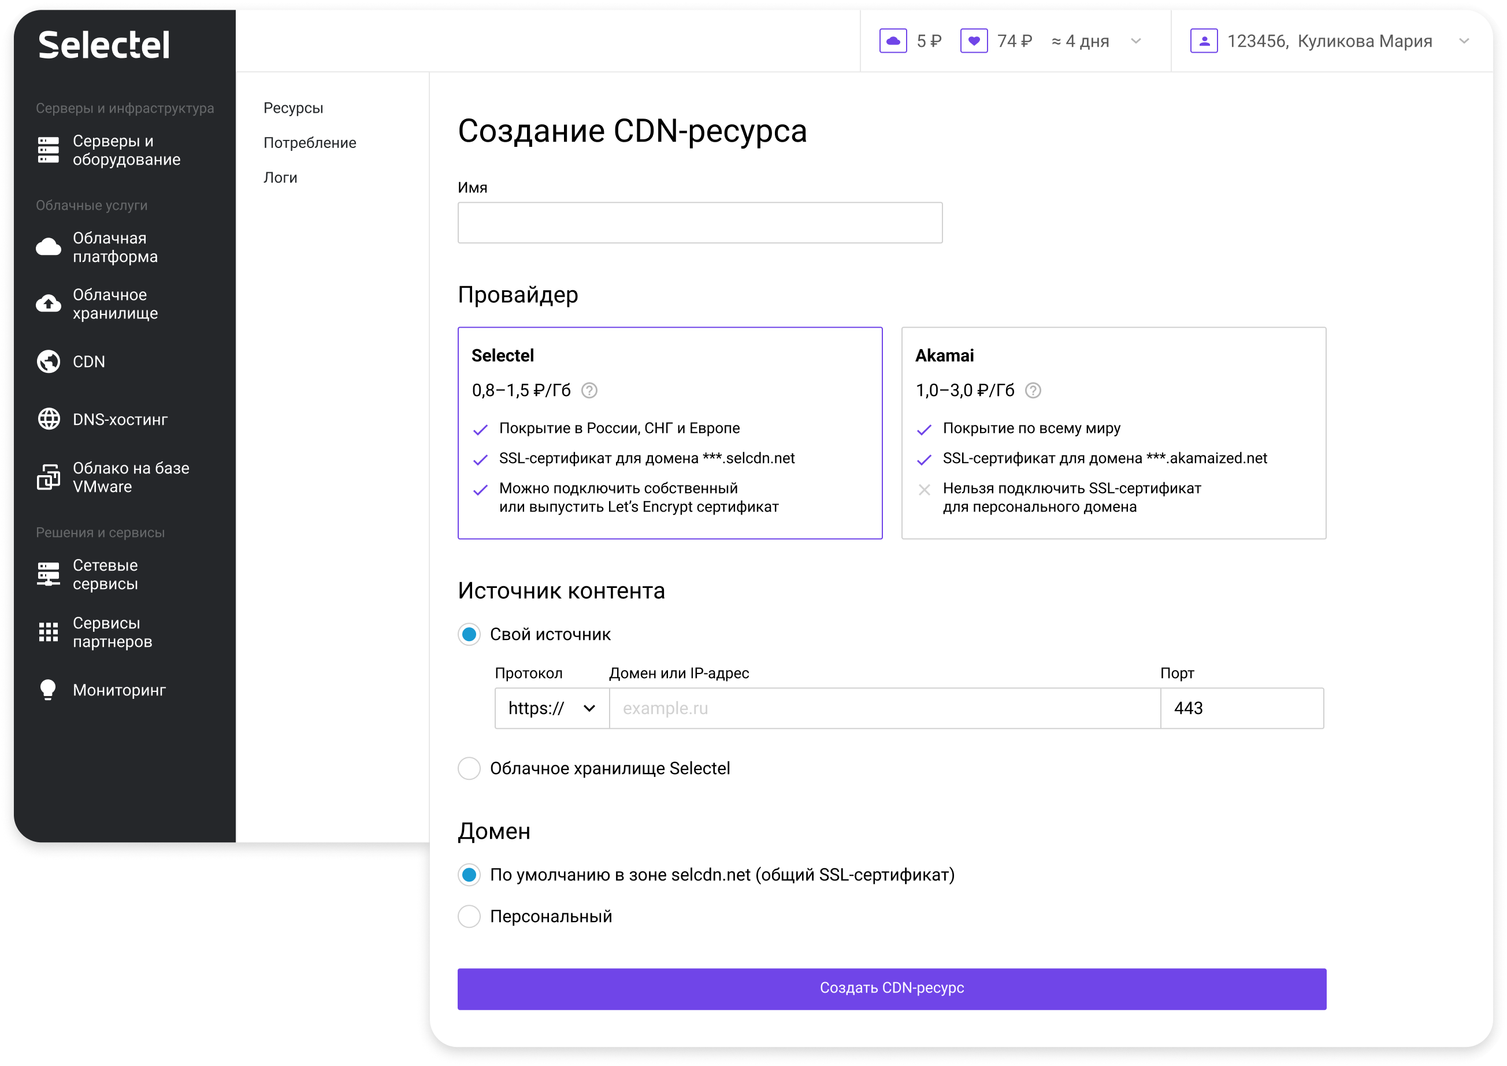Click the Мониторинг lightbulb icon
This screenshot has width=1507, height=1066.
click(x=48, y=690)
